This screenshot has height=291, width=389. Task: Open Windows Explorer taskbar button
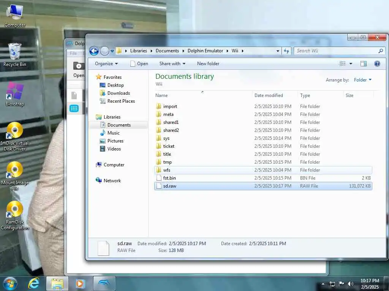click(x=57, y=283)
